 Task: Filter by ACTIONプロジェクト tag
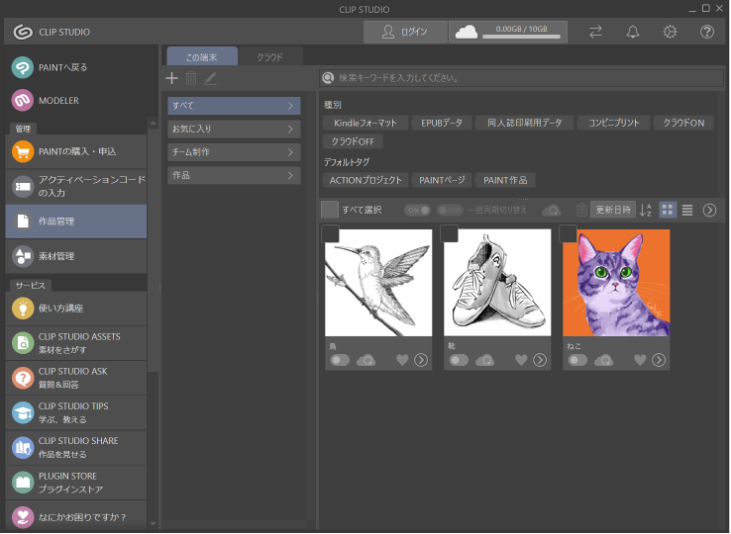point(365,180)
